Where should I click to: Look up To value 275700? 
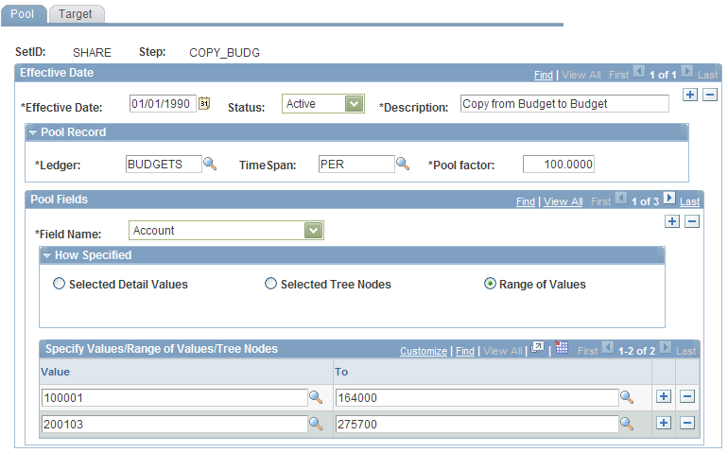627,424
